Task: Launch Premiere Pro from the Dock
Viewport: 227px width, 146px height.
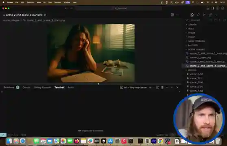Action: 154,141
